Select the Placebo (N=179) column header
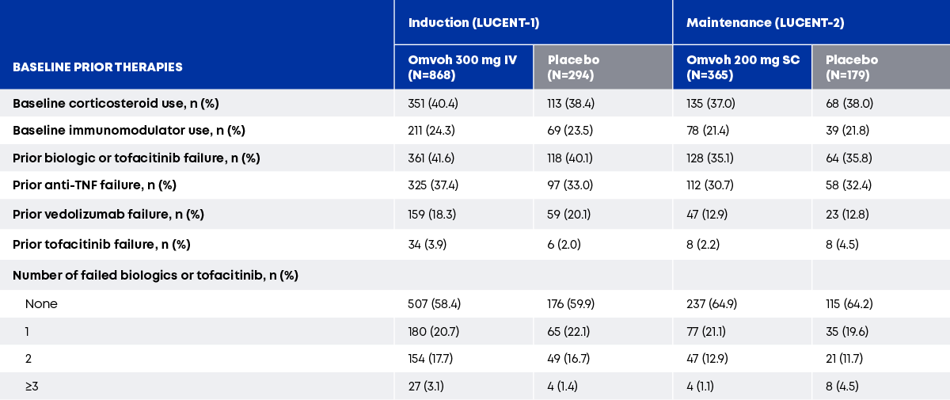The height and width of the screenshot is (400, 950). (x=852, y=67)
